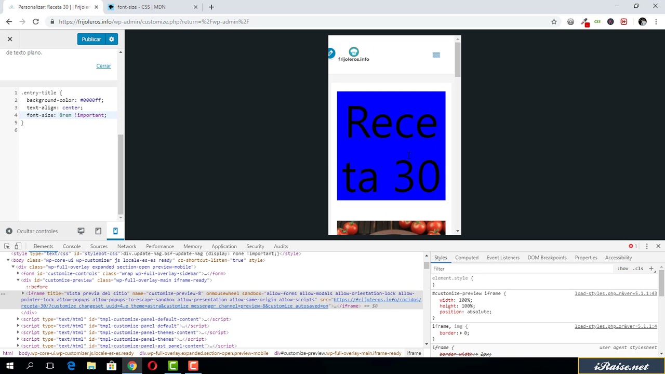Switch to DOM Breakpoints tab
Screen dimensions: 665x374
click(x=547, y=258)
